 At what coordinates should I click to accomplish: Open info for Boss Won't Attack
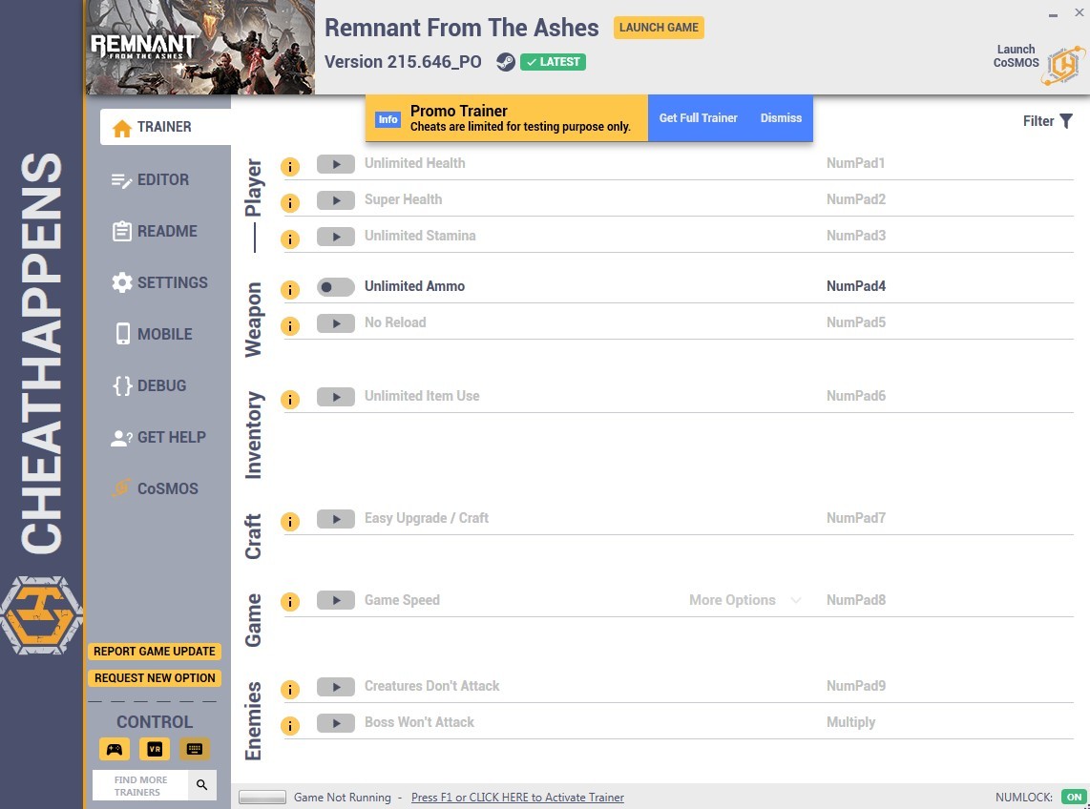[290, 726]
